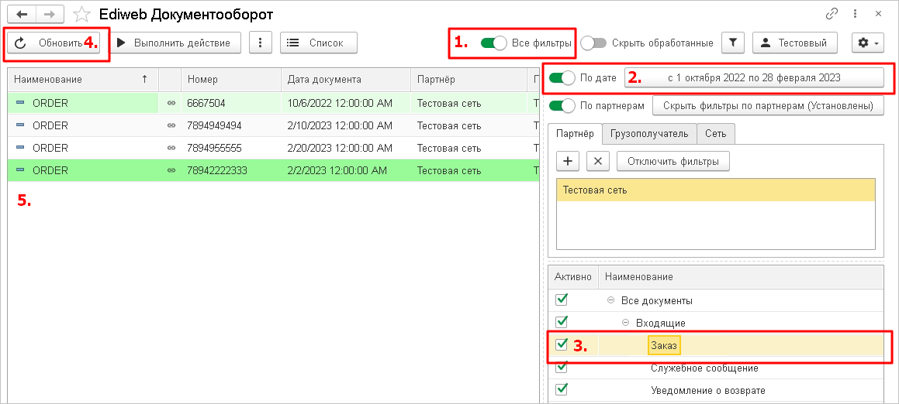Remove partner filter with X icon
This screenshot has height=404, width=899.
tap(596, 161)
